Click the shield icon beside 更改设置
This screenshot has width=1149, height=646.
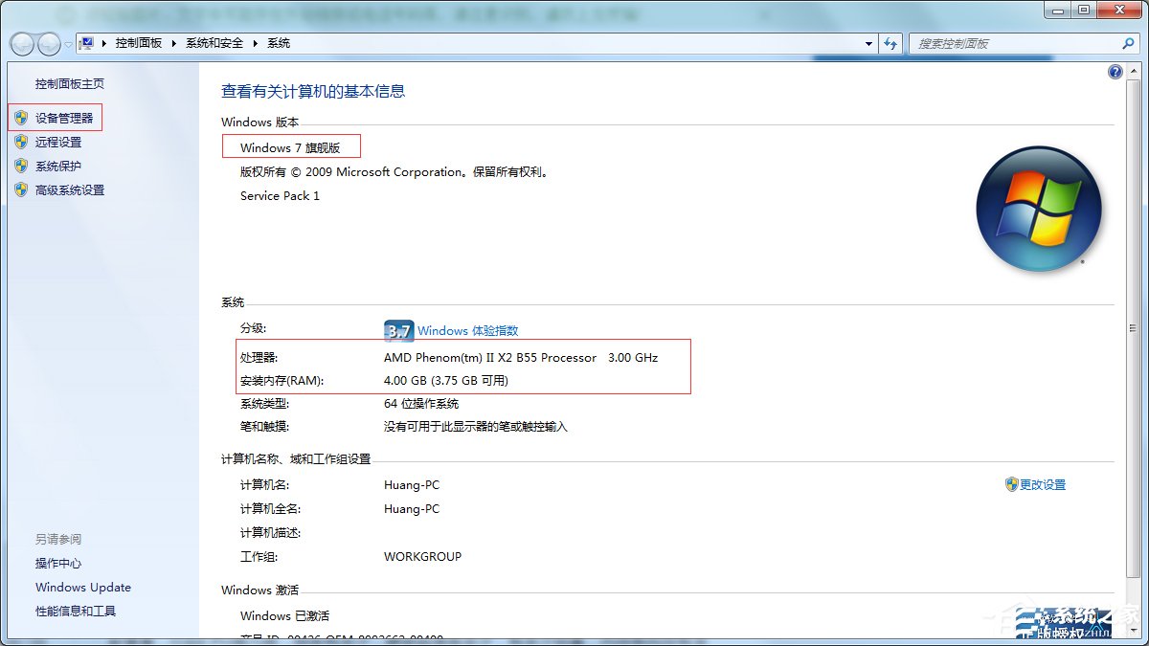(x=1013, y=484)
